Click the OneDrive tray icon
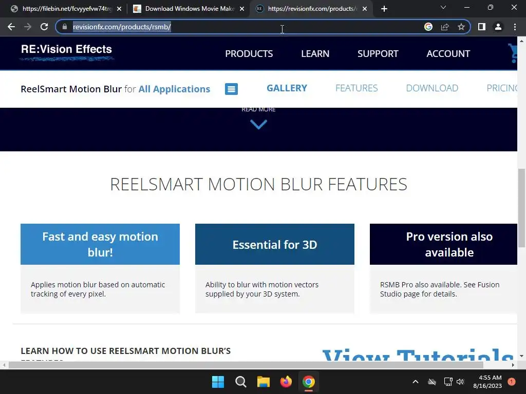 click(x=432, y=382)
